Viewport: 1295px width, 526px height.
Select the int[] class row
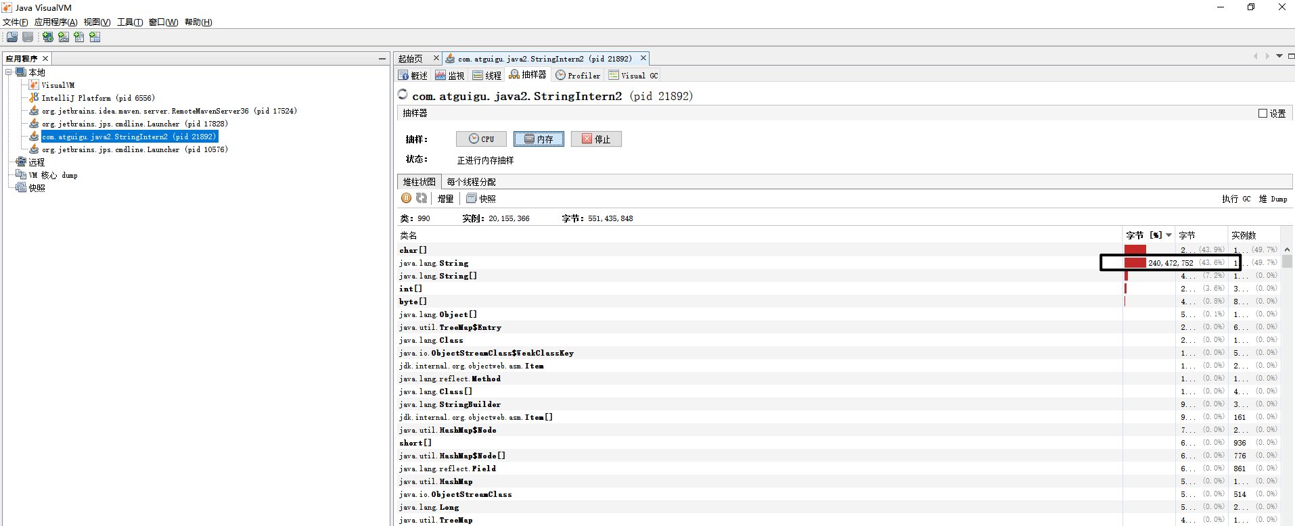839,289
